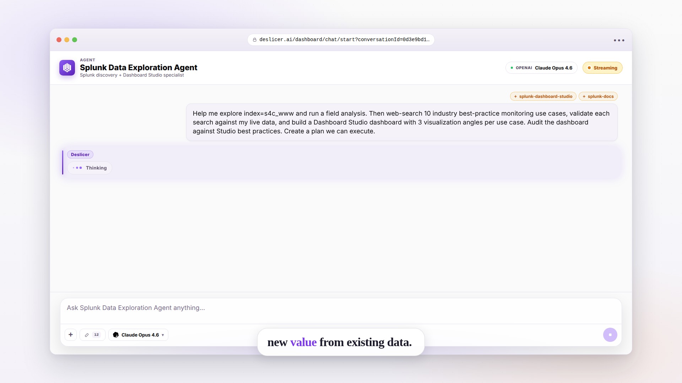Image resolution: width=682 pixels, height=383 pixels.
Task: Focus the Ask Splunk Data Exploration Agent input
Action: click(341, 311)
